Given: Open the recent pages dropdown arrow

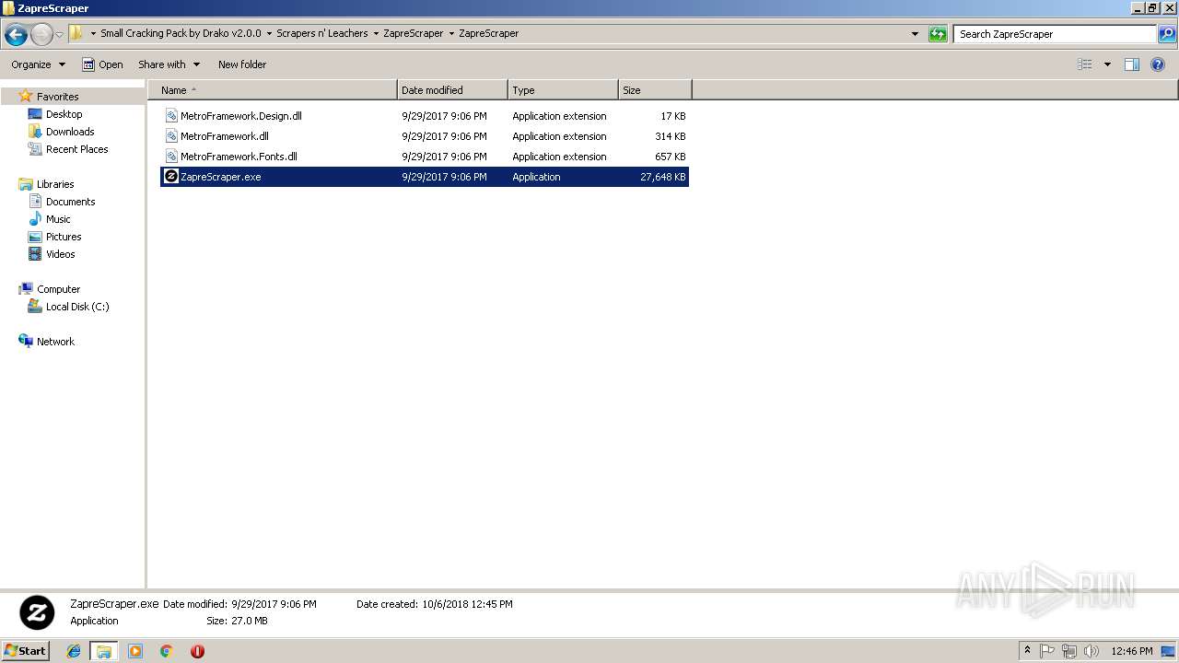Looking at the screenshot, I should click(60, 34).
